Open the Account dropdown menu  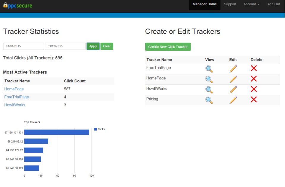click(251, 4)
